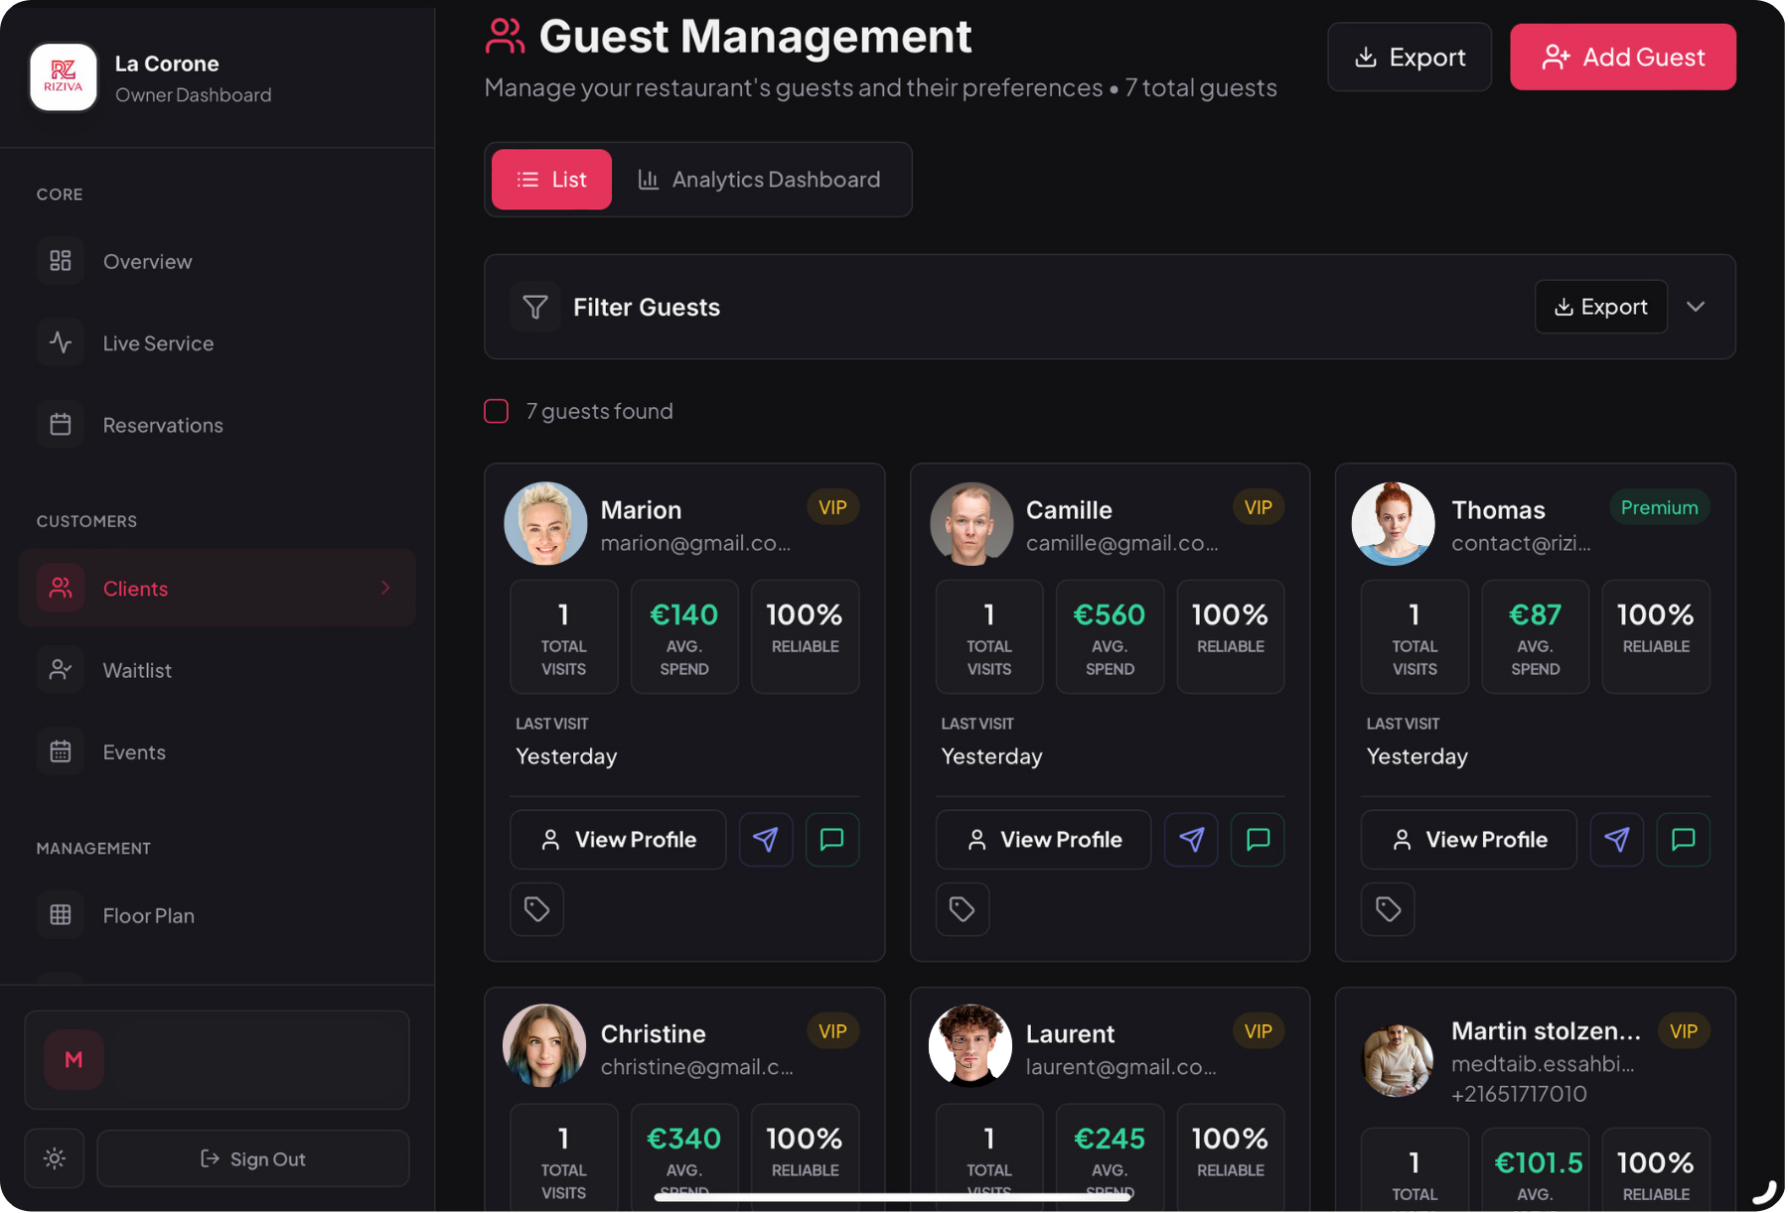Image resolution: width=1788 pixels, height=1213 pixels.
Task: Open the chat message icon for Camille
Action: point(1258,840)
